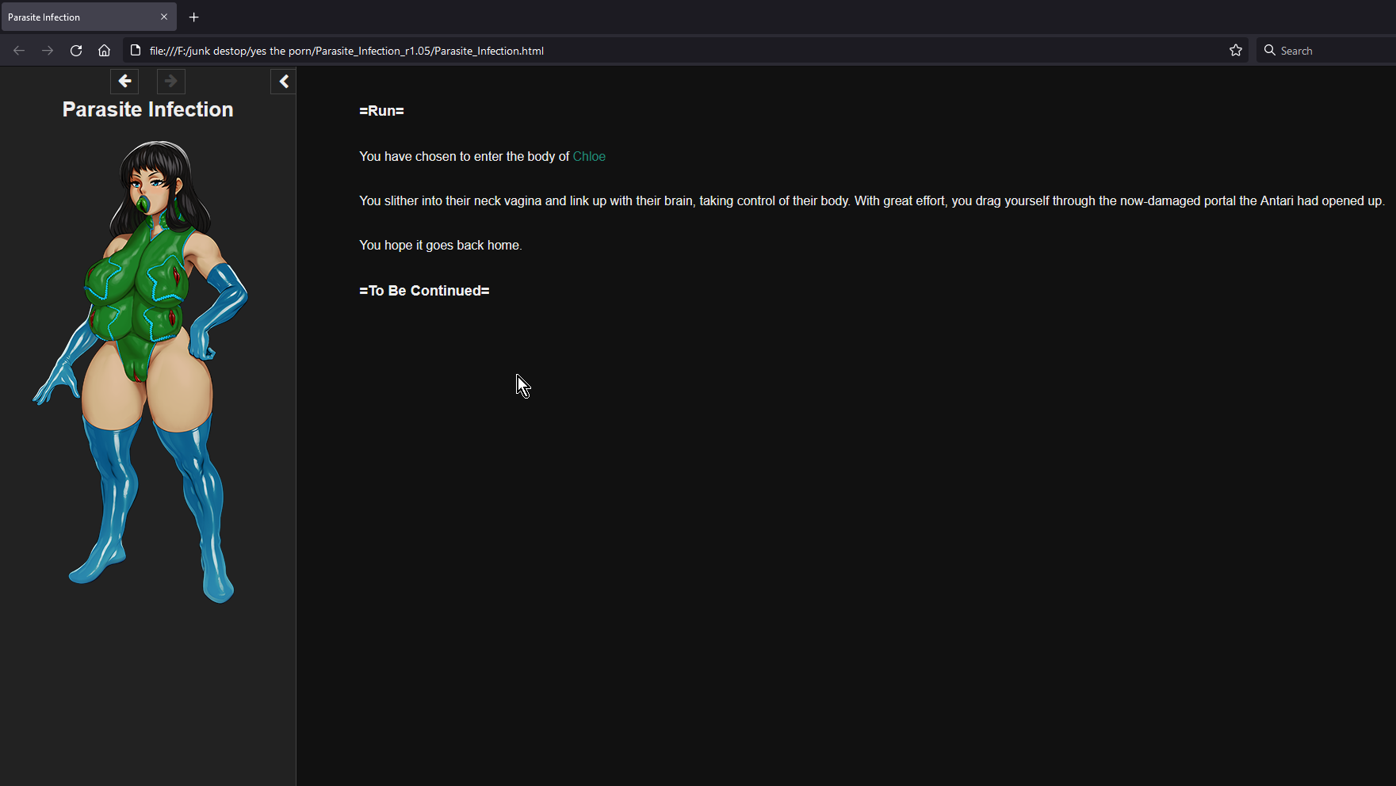Bookmark this page with the star

tap(1235, 51)
